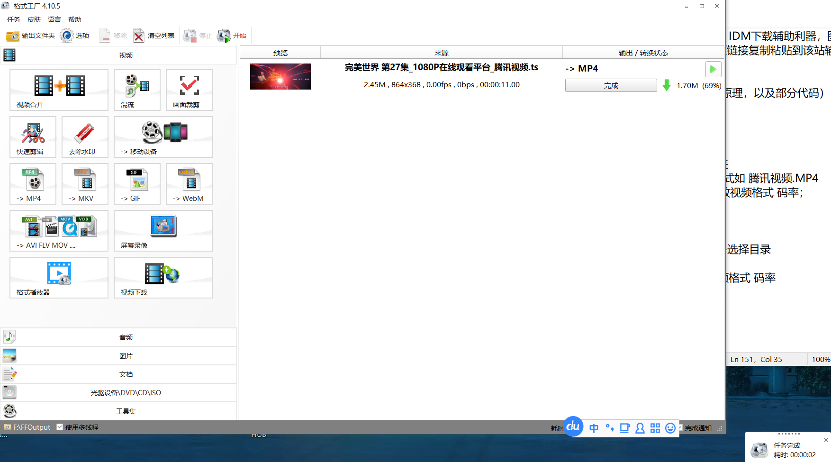Screen dimensions: 831x462
Task: Launch the 快速剪辑 quick clip tool
Action: pyautogui.click(x=33, y=136)
